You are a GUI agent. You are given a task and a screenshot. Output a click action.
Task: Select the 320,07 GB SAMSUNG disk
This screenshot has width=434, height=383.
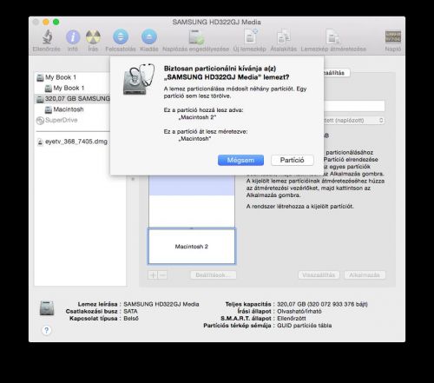coord(72,99)
